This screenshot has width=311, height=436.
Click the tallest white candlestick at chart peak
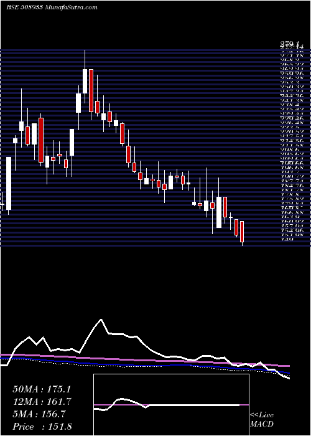tap(85, 81)
